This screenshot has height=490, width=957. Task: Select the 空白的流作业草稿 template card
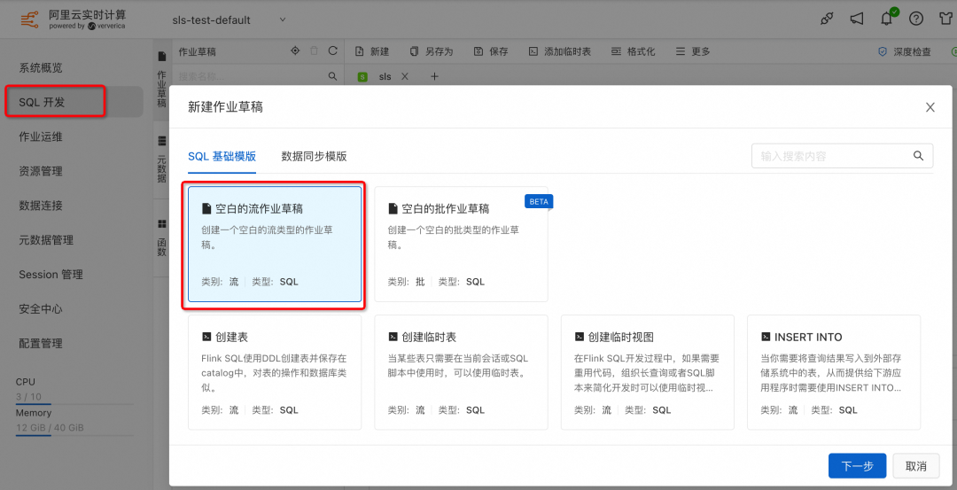click(x=275, y=244)
